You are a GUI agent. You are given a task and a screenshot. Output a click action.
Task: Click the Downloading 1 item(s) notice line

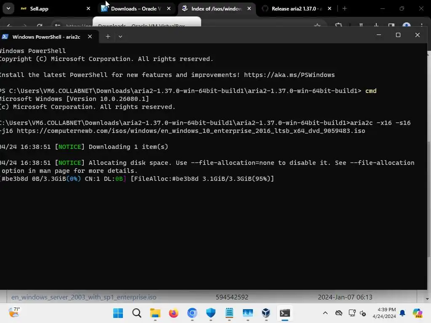pos(84,147)
